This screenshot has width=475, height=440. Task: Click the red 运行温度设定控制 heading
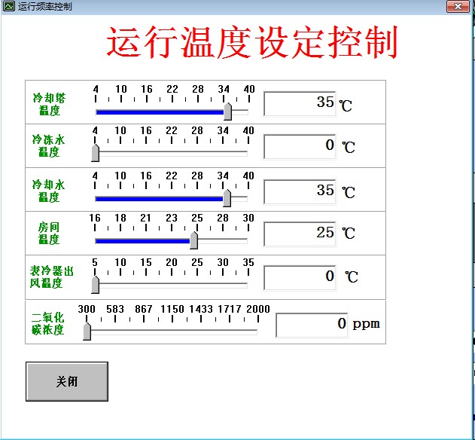pyautogui.click(x=251, y=43)
